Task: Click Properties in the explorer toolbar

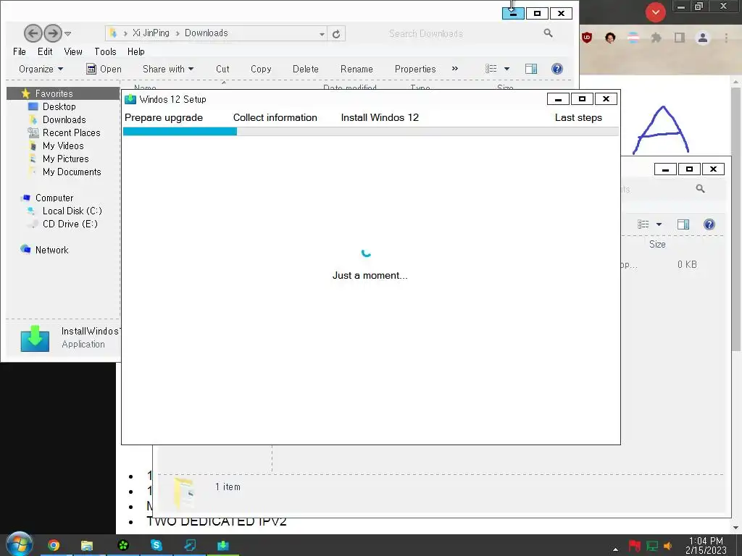Action: 415,69
